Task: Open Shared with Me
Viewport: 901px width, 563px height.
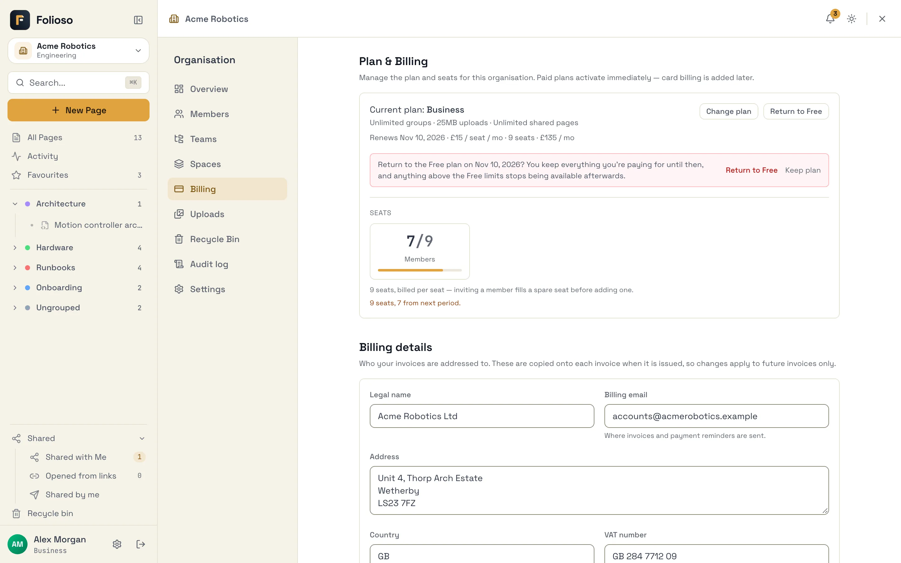Action: click(x=86, y=457)
